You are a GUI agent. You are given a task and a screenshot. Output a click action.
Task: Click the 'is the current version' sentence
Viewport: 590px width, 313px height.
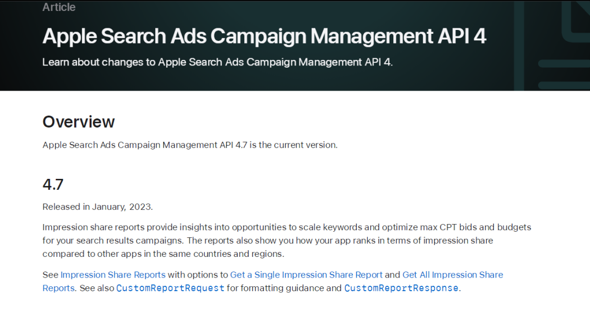pos(293,145)
